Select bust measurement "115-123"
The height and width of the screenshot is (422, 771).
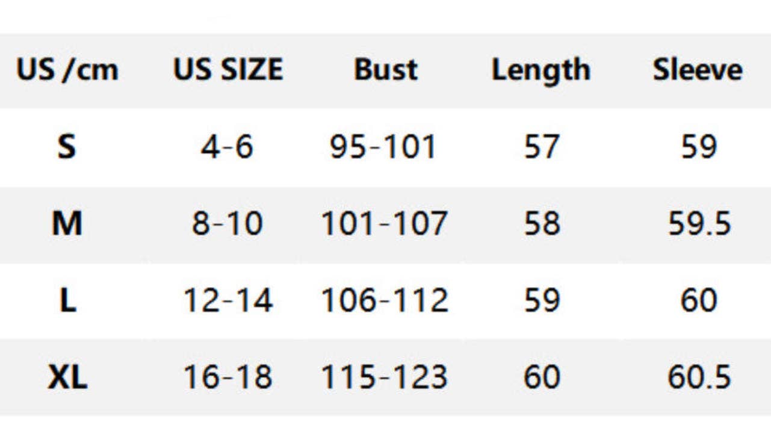point(385,377)
